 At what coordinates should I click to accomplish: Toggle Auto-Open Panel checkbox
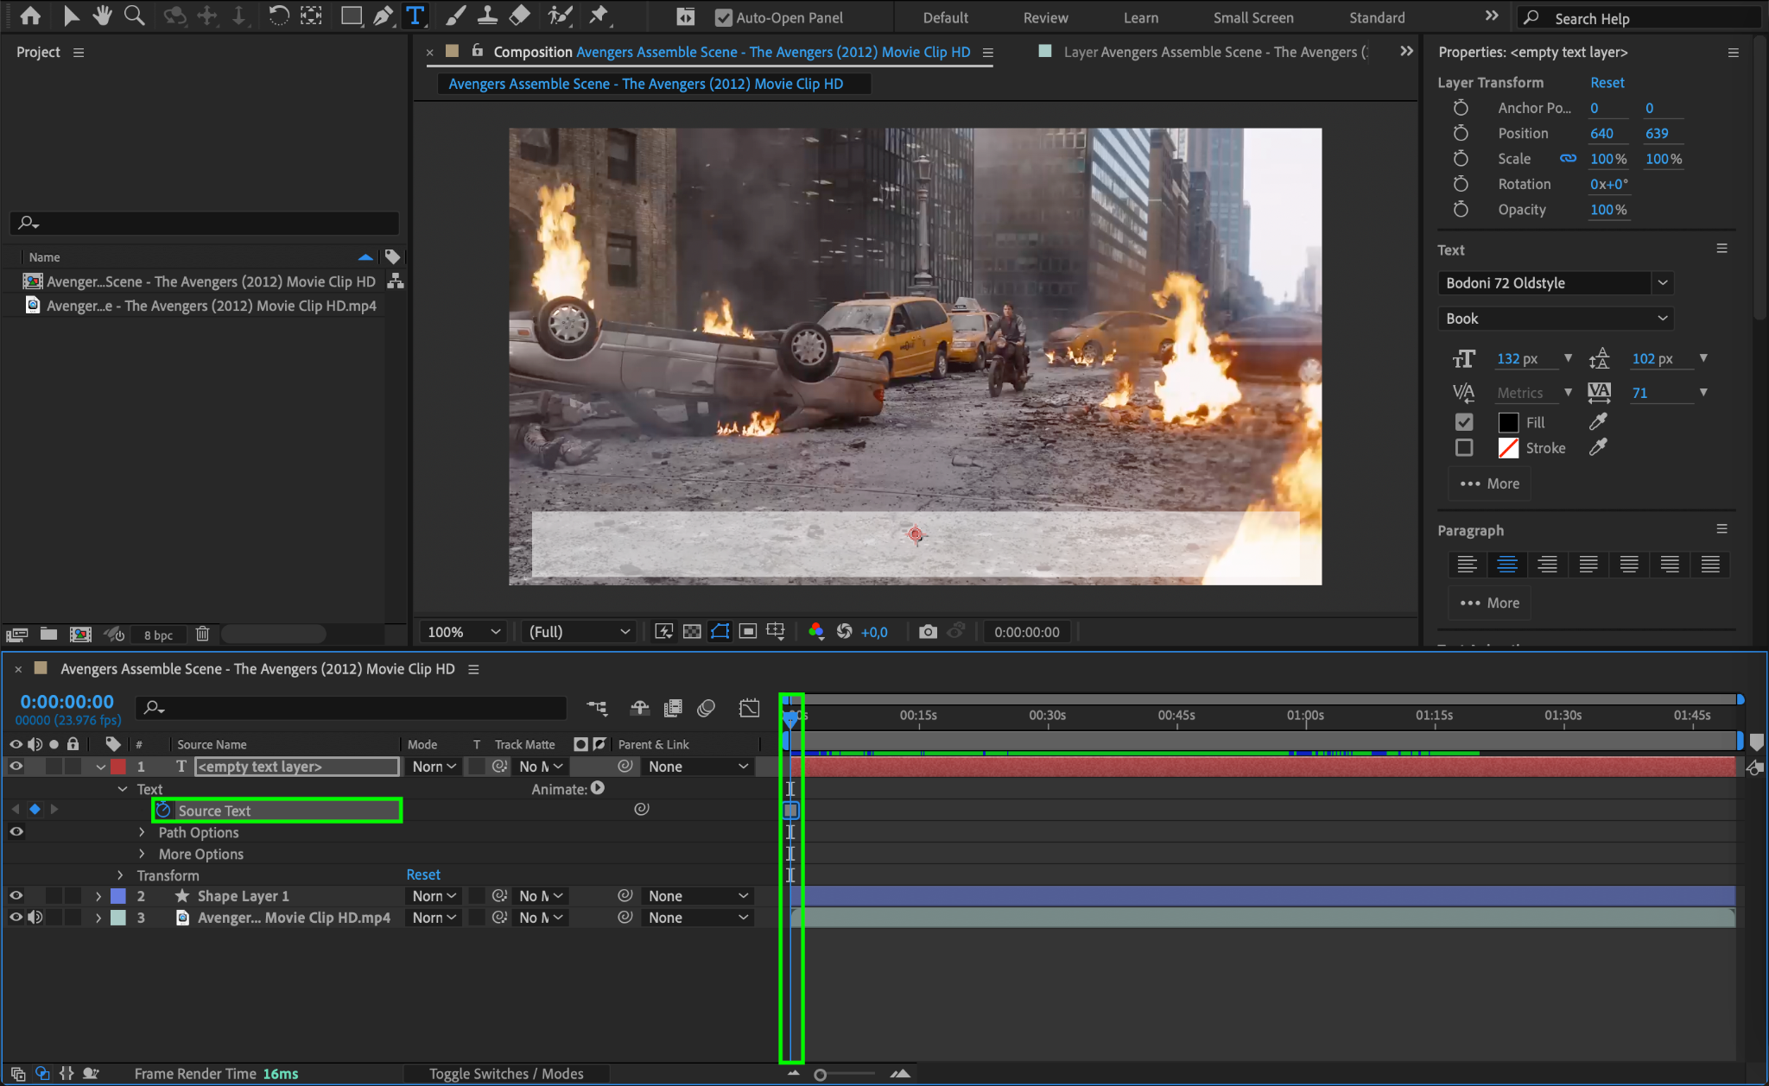pos(724,17)
